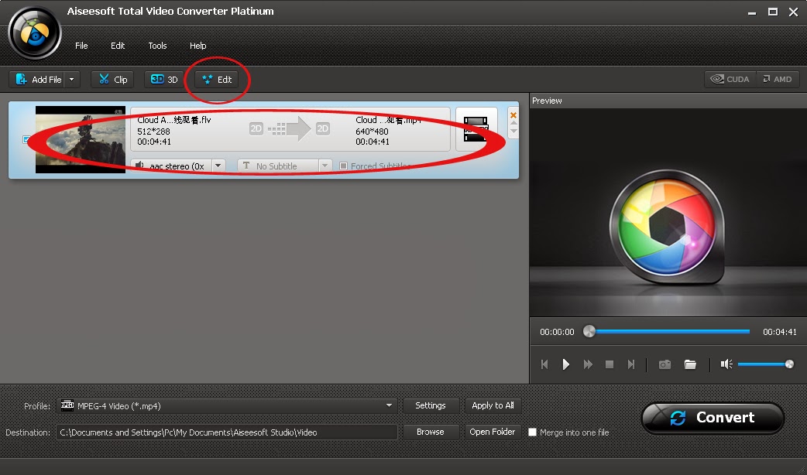Stop the preview playback

(x=610, y=364)
